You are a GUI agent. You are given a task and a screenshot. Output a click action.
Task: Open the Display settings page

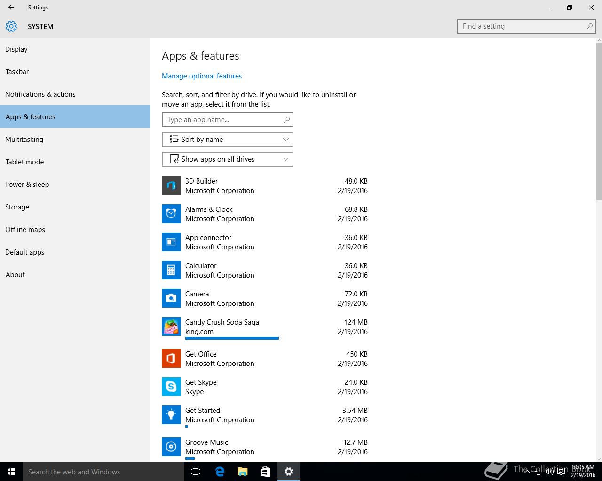pos(75,49)
